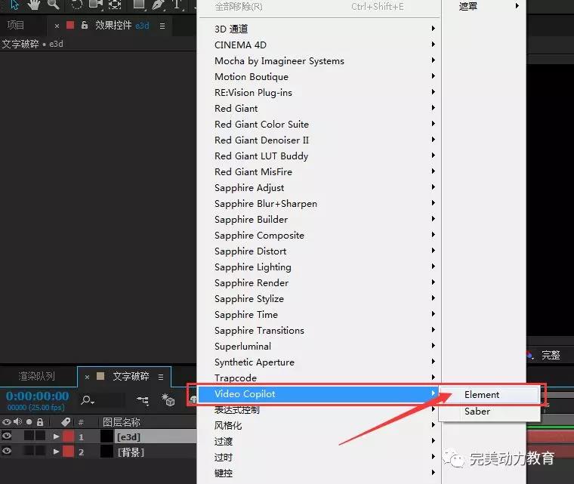Click the label tag column header
Image resolution: width=574 pixels, height=484 pixels.
66,422
